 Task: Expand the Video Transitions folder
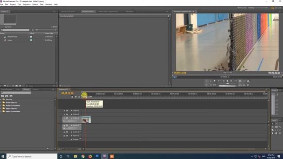click(x=1, y=111)
